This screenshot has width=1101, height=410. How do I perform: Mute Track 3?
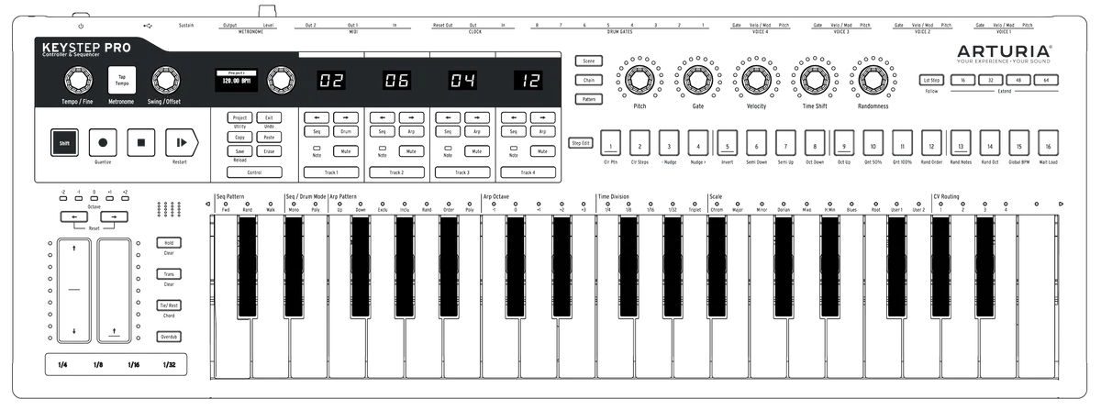(x=477, y=150)
